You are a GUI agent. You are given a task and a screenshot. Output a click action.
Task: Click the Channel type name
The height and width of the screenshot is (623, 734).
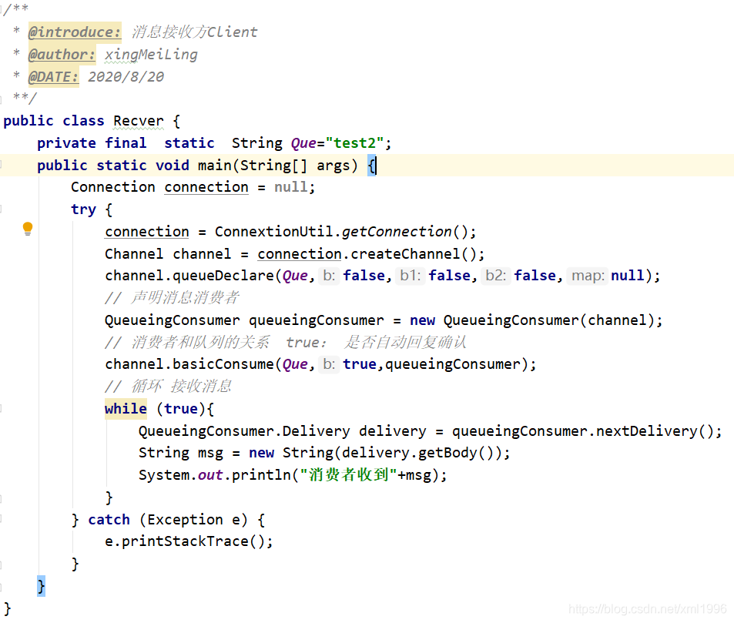pos(134,253)
